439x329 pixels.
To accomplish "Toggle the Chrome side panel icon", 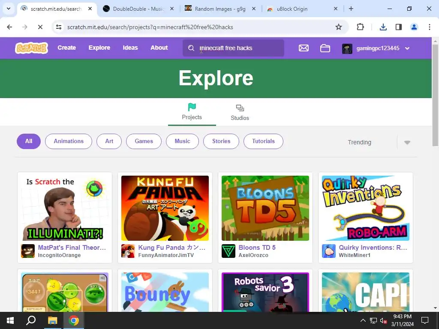I will click(x=398, y=27).
